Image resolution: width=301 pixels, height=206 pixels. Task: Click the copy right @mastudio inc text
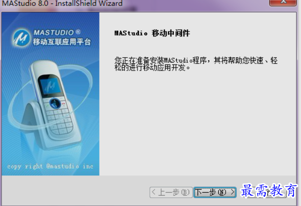(50, 166)
